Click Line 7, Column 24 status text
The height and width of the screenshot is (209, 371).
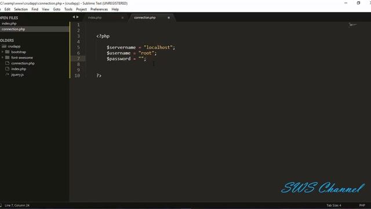(x=17, y=206)
